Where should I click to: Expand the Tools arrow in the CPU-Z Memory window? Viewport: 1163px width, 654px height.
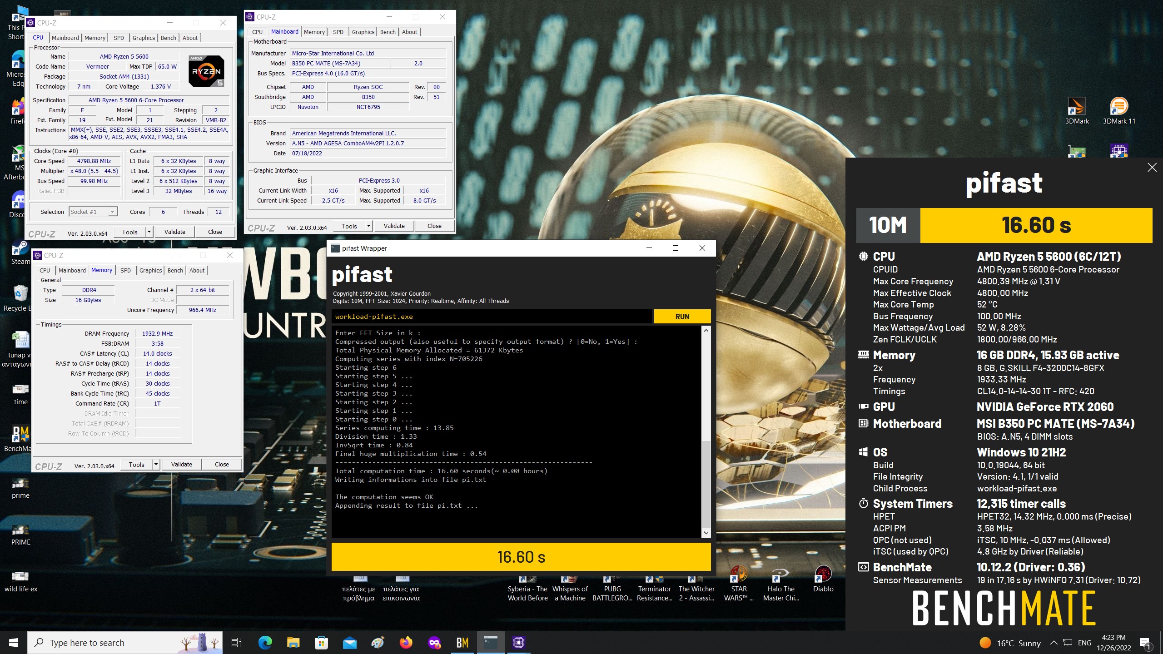(x=155, y=465)
